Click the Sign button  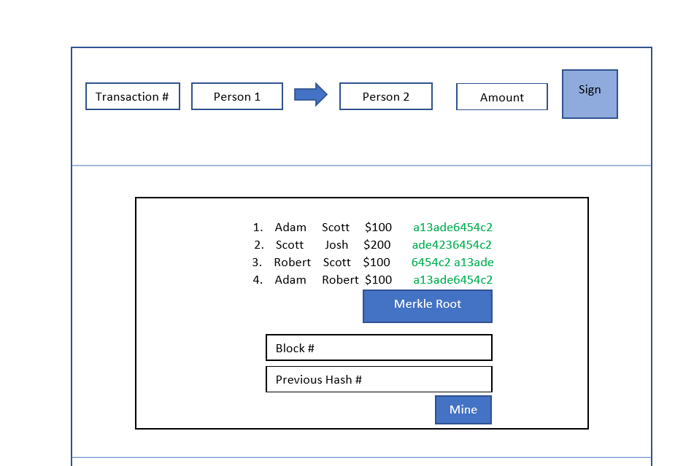[589, 93]
